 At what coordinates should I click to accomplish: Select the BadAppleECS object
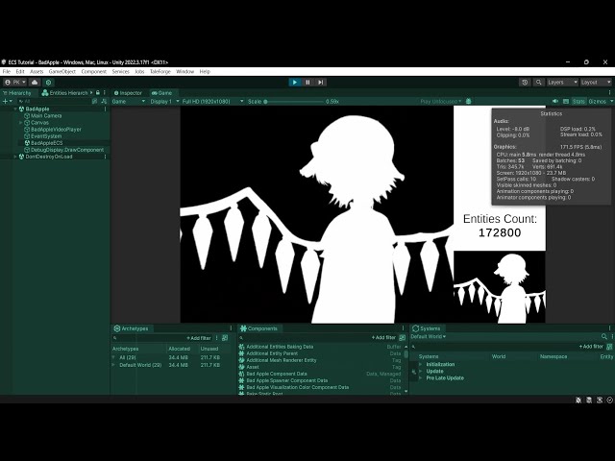point(47,143)
